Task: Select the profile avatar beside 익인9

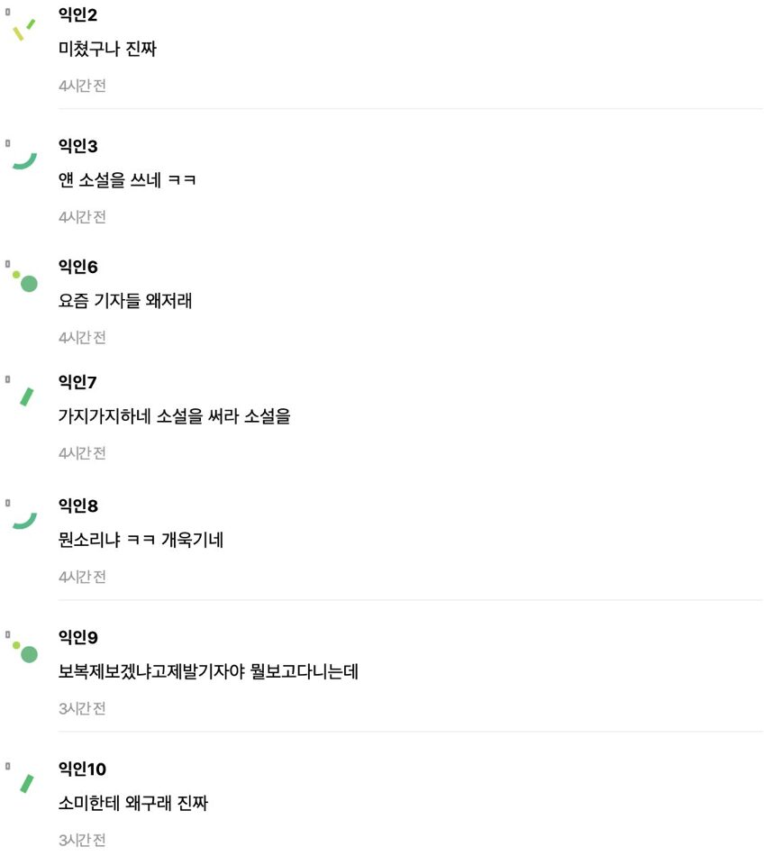Action: pos(24,651)
